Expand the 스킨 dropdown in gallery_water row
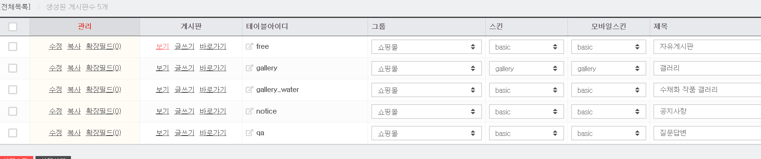 click(x=526, y=90)
